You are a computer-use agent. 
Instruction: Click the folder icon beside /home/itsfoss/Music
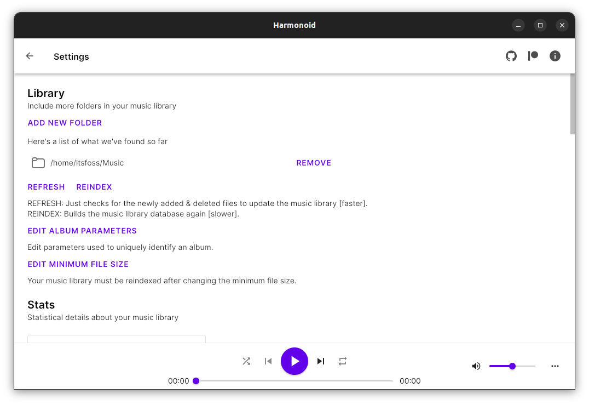click(38, 163)
